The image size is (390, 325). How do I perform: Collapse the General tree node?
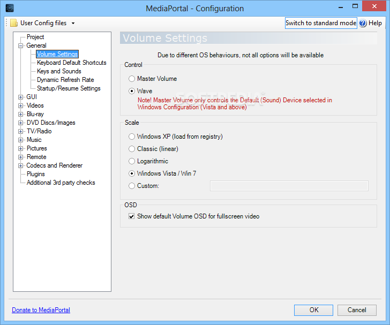pyautogui.click(x=21, y=46)
